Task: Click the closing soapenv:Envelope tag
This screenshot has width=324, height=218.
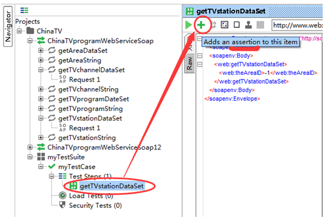Action: coord(232,99)
